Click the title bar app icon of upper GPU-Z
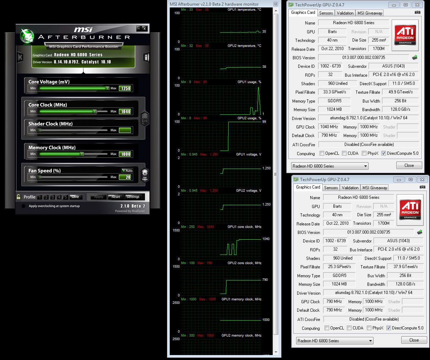 point(291,5)
